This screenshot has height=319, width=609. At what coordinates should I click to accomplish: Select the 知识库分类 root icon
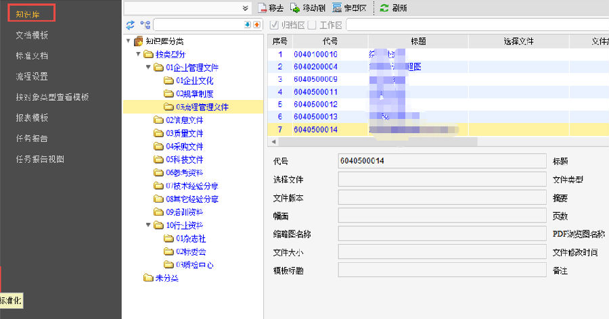[x=138, y=41]
